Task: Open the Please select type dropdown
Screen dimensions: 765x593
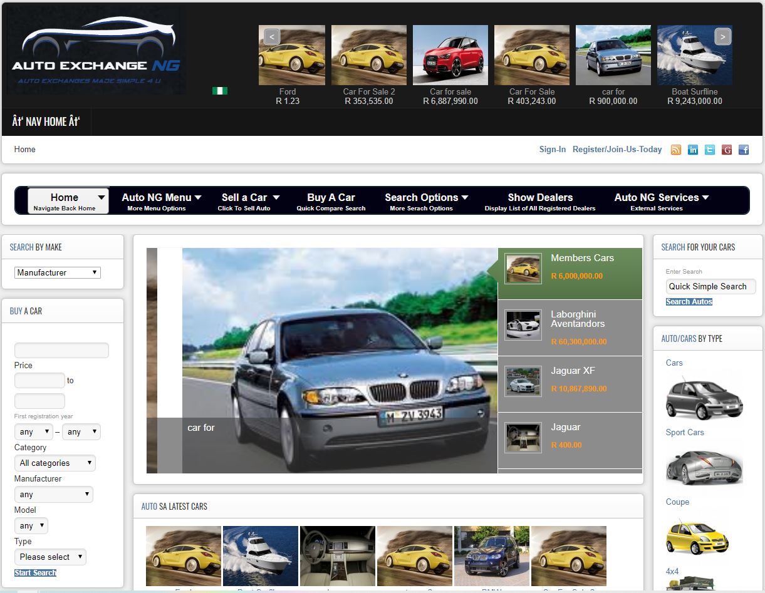Action: (x=50, y=557)
